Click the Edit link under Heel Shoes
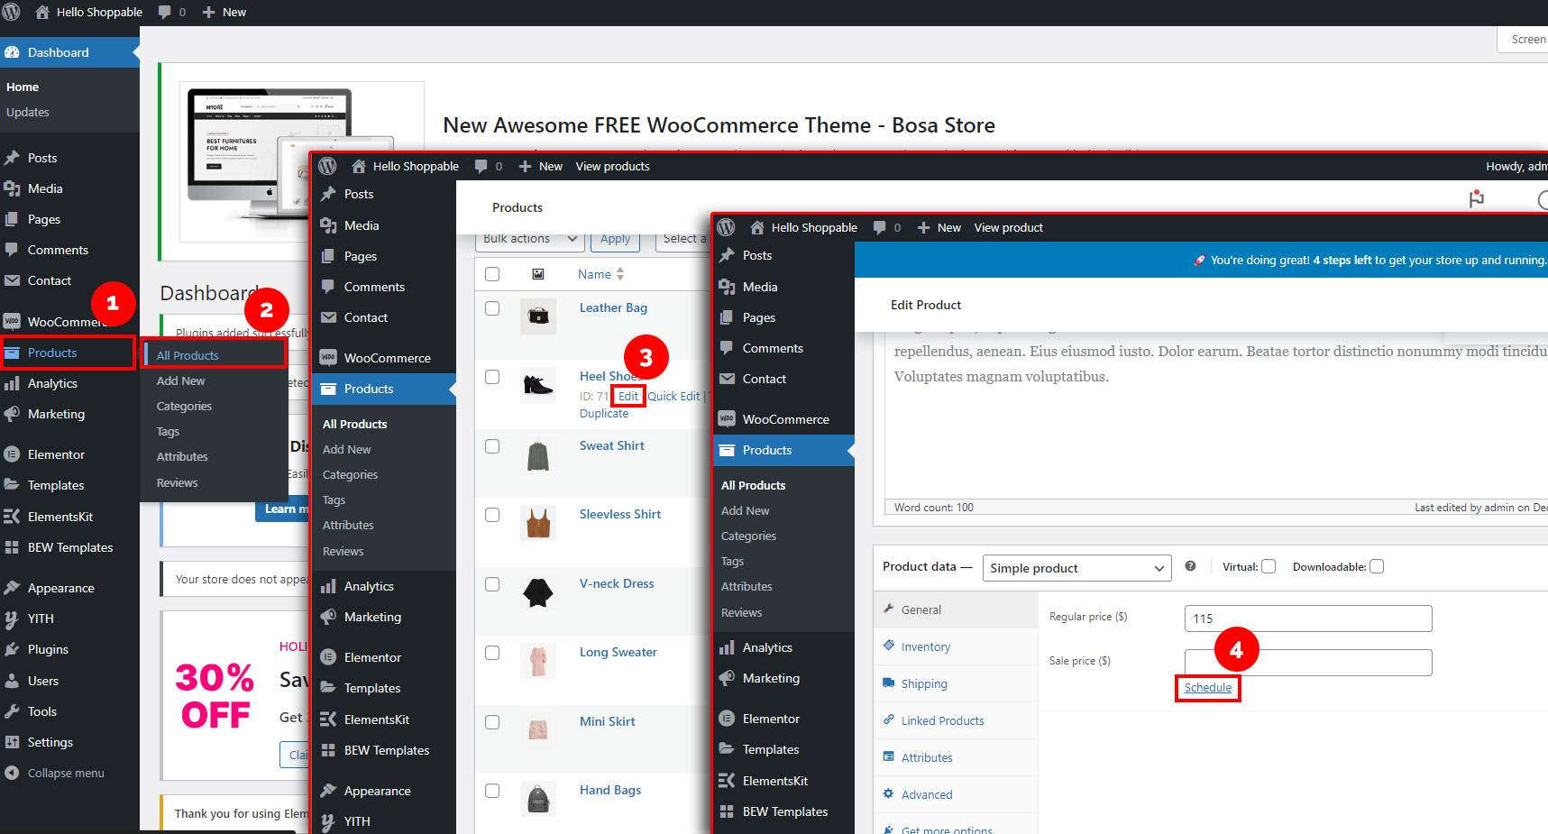 pyautogui.click(x=628, y=396)
